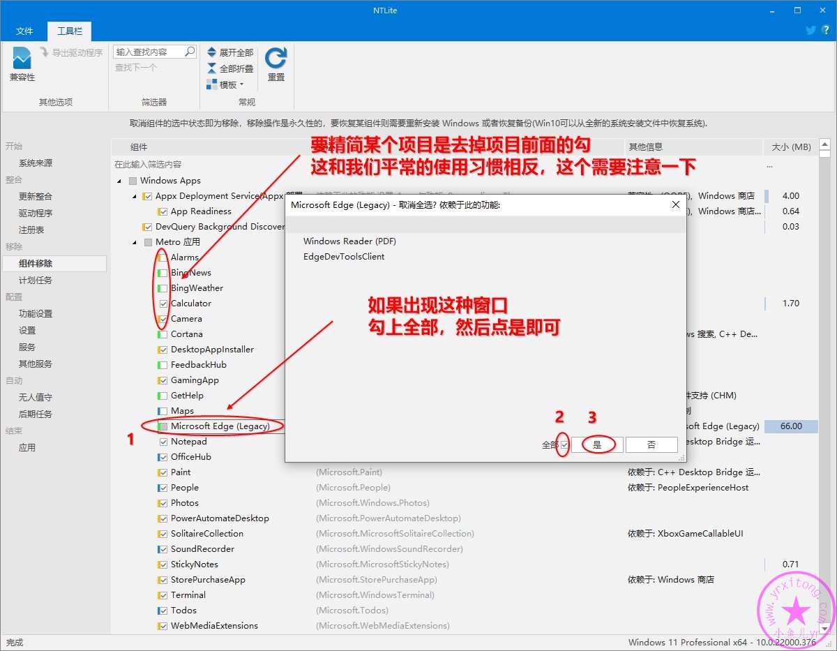The width and height of the screenshot is (837, 651).
Task: Click 导出驱动程序 export drivers
Action: point(71,52)
